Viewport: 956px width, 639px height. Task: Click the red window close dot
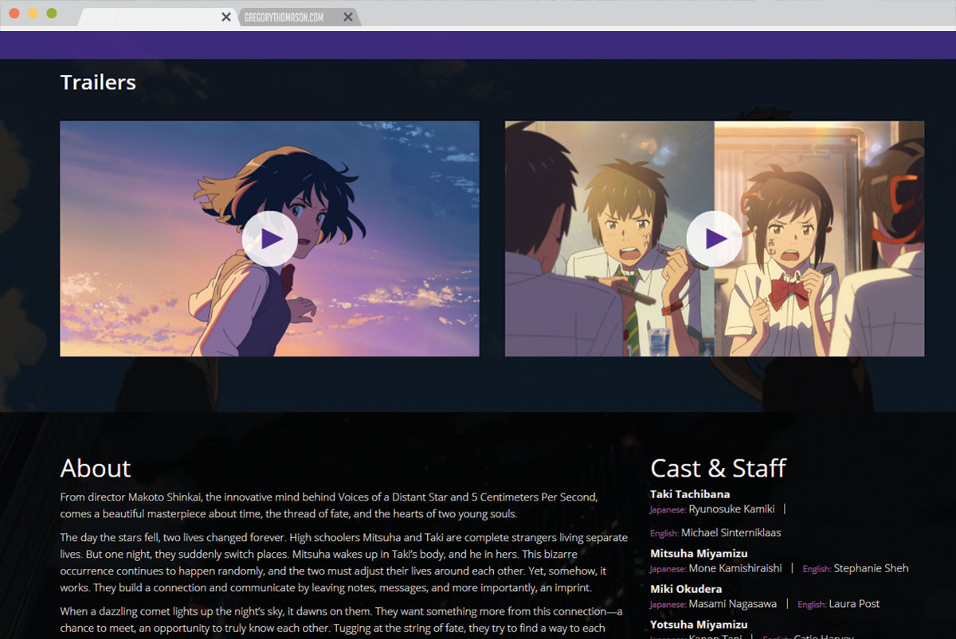coord(14,14)
